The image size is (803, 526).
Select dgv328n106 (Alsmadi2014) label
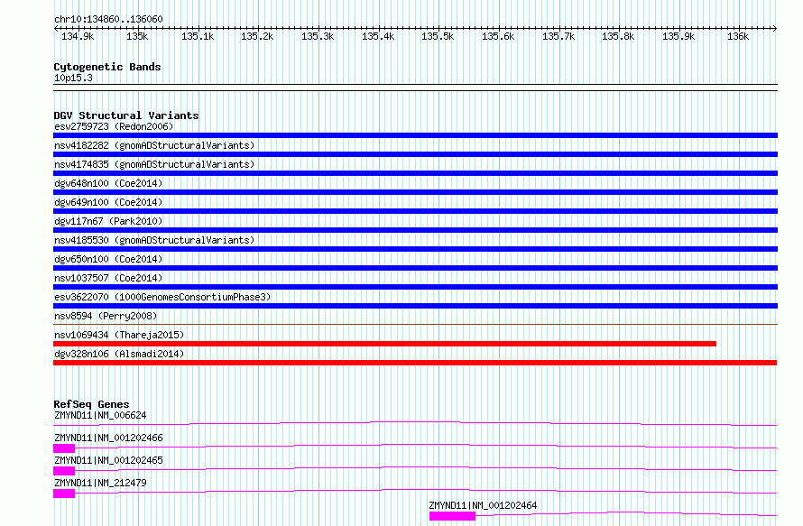pyautogui.click(x=119, y=354)
